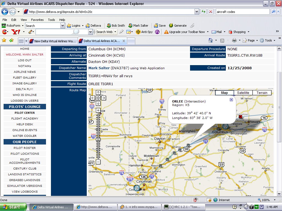The image size is (282, 211).
Task: Open the Tools command bar dropdown
Action: [275, 41]
